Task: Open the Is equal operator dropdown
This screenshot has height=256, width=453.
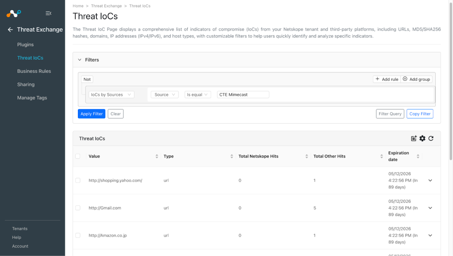Action: (198, 94)
